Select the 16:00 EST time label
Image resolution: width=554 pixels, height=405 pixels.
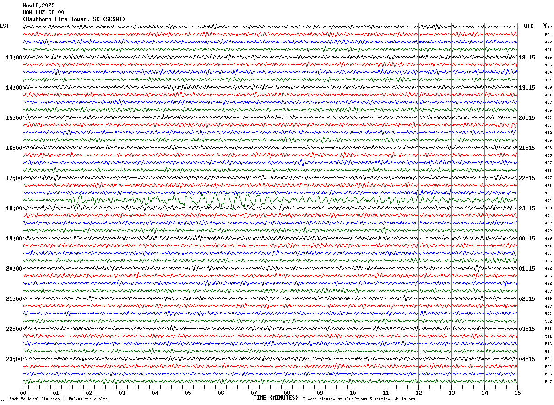coord(14,148)
